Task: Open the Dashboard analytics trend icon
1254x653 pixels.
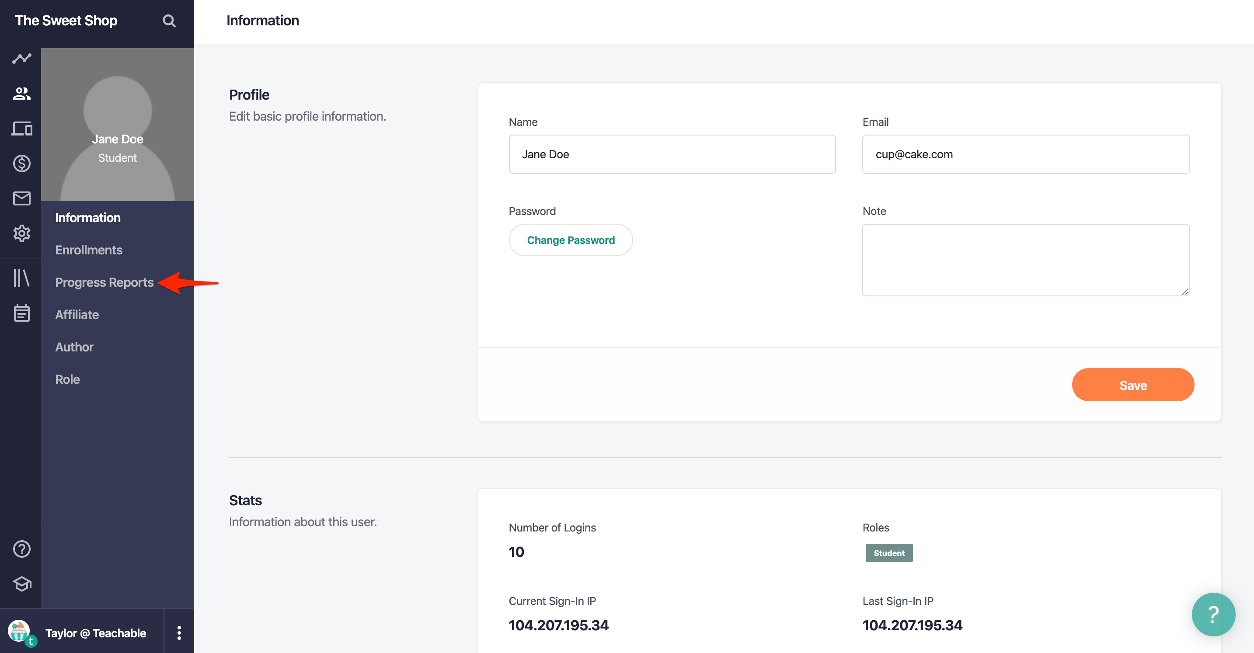Action: [x=21, y=59]
